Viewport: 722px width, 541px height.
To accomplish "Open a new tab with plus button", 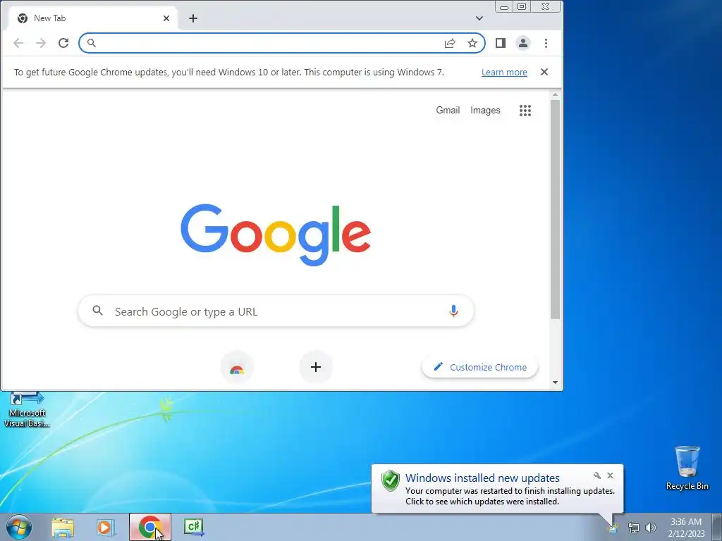I will 193,18.
